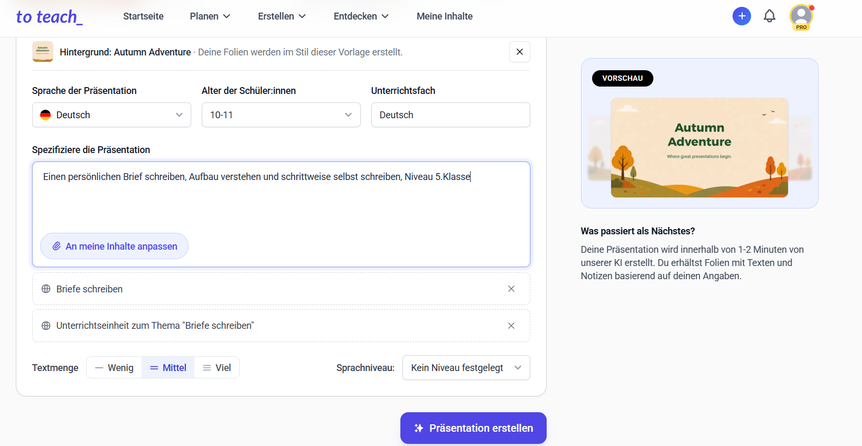Expand the Sprachniveau dropdown
Image resolution: width=862 pixels, height=446 pixels.
point(466,368)
